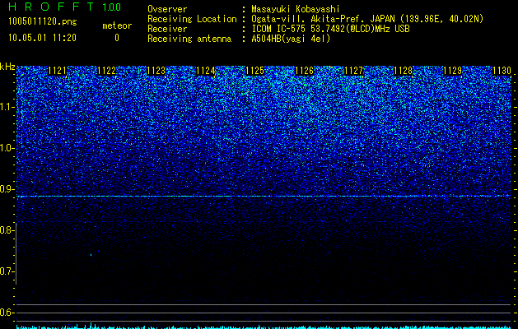Select ICOM IC-575 53.7492 MHz USB text
This screenshot has width=518, height=329.
click(x=330, y=29)
